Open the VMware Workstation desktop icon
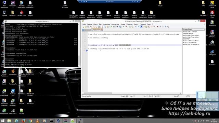The height and width of the screenshot is (123, 219). click(13, 102)
